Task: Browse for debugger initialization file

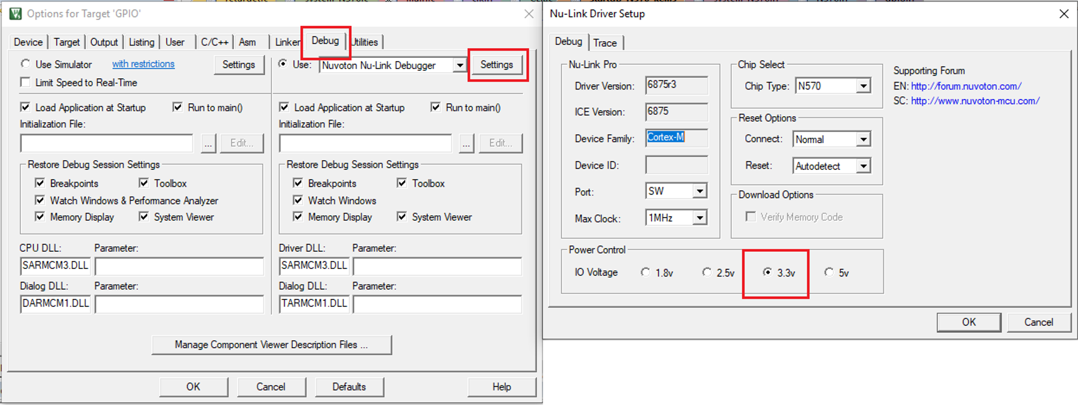Action: tap(467, 143)
